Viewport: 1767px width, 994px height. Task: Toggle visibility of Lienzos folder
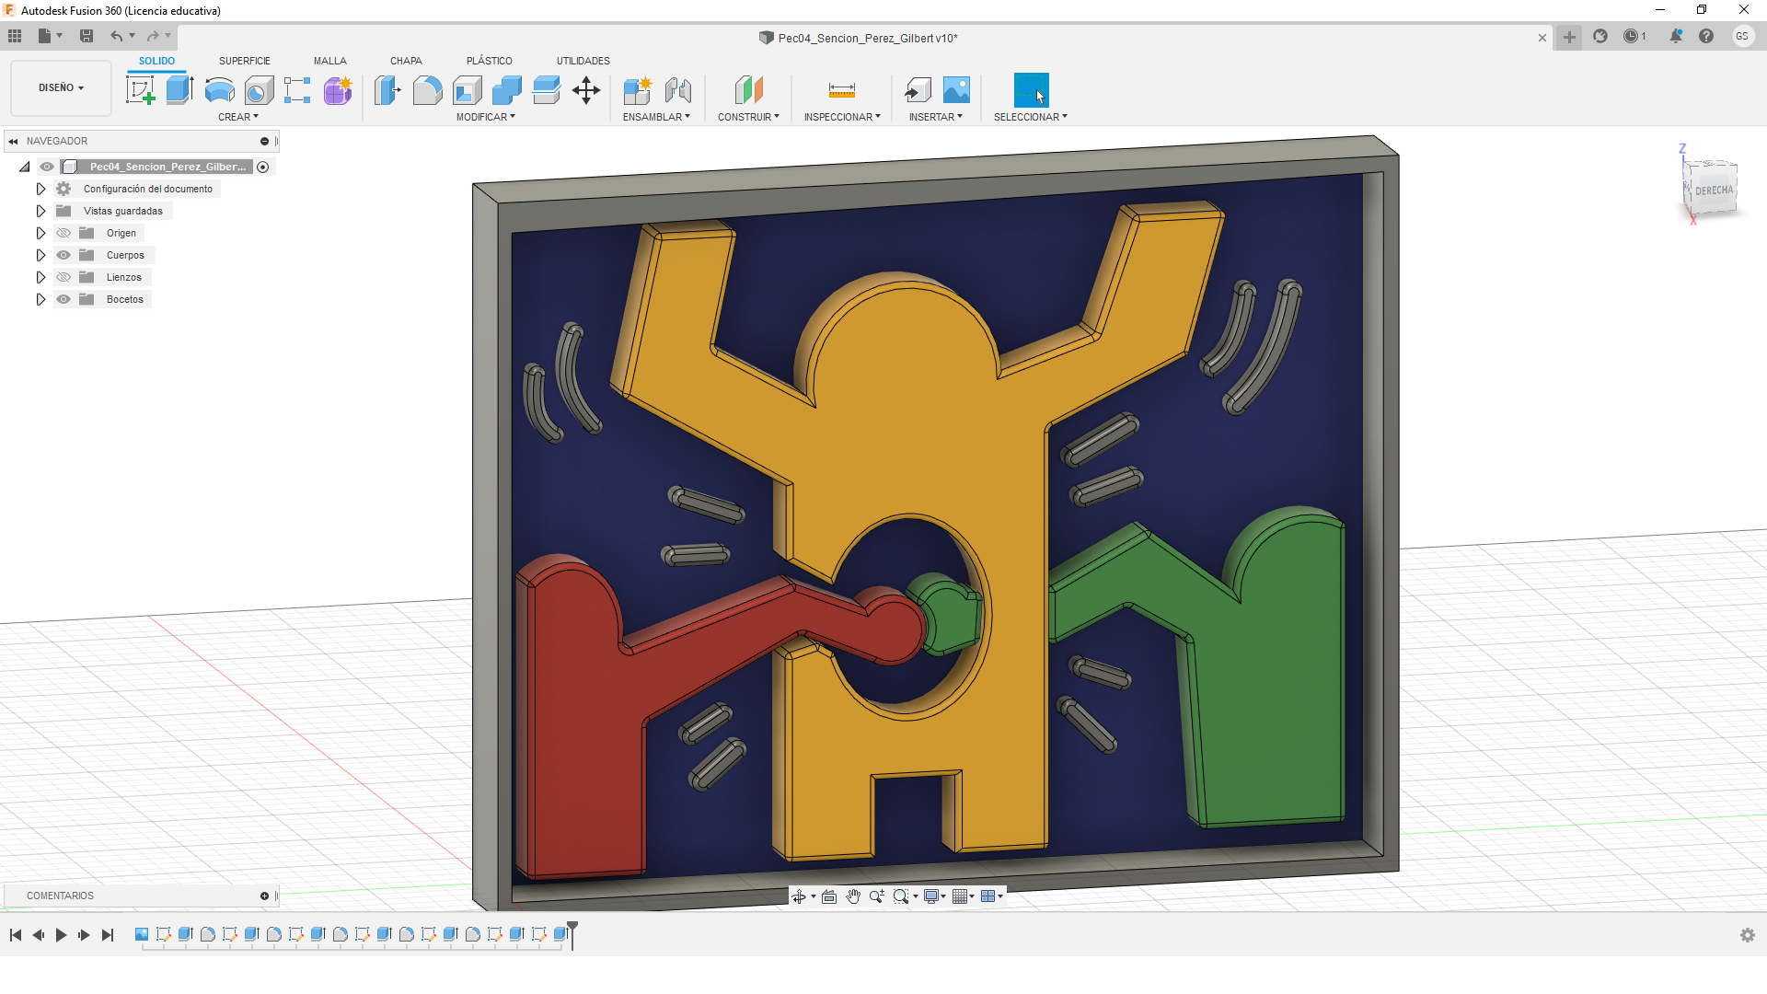pyautogui.click(x=64, y=277)
